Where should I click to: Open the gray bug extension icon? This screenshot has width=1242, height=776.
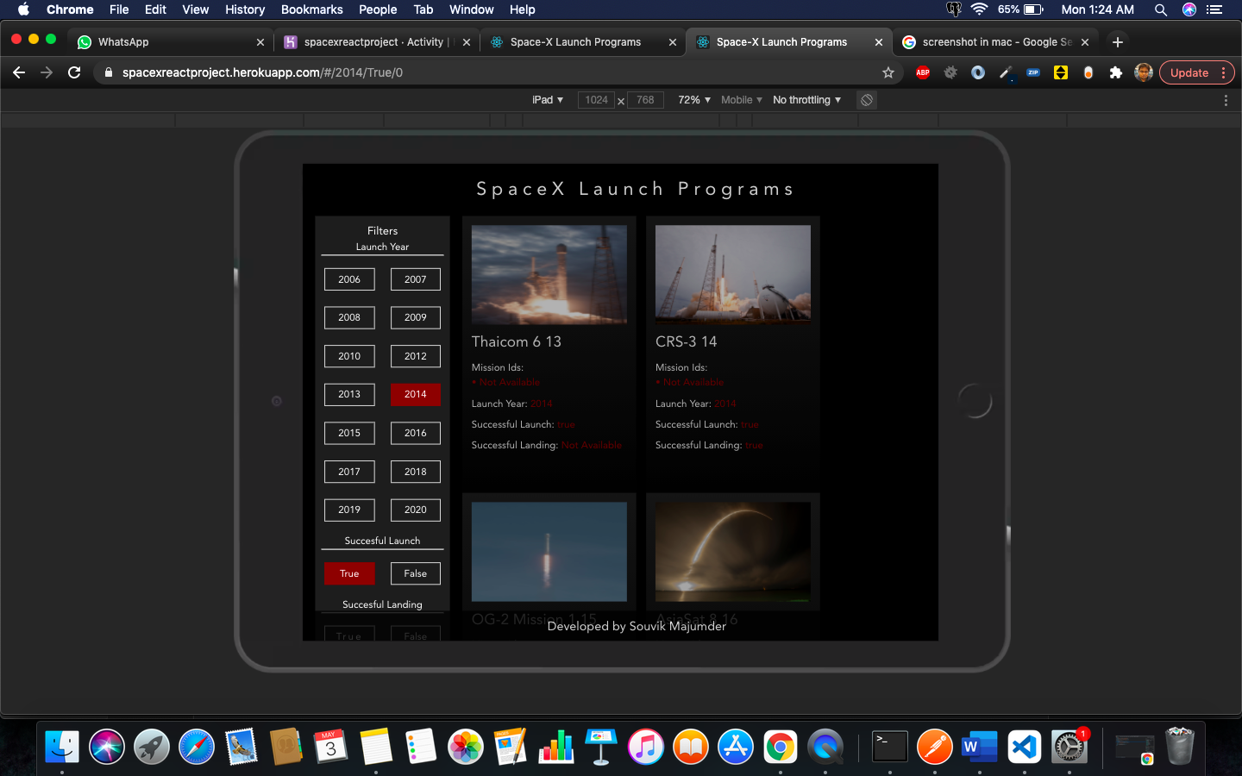click(950, 72)
